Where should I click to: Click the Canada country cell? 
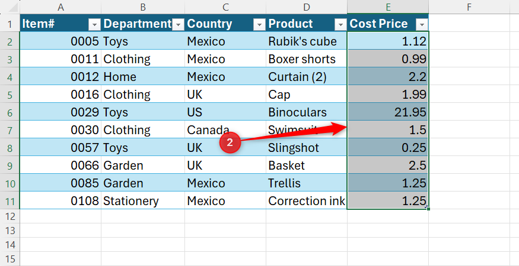pyautogui.click(x=225, y=129)
